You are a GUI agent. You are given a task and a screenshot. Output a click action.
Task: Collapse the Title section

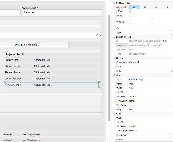pyautogui.click(x=114, y=75)
